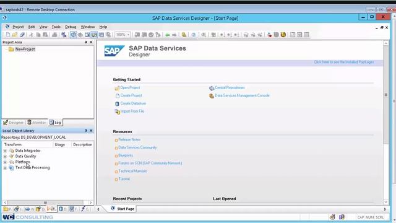Toggle the Project Area pin
This screenshot has width=396, height=223.
(x=85, y=42)
